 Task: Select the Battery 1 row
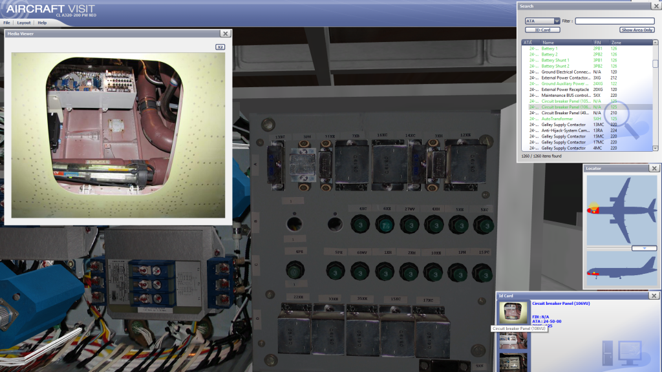[x=587, y=48]
